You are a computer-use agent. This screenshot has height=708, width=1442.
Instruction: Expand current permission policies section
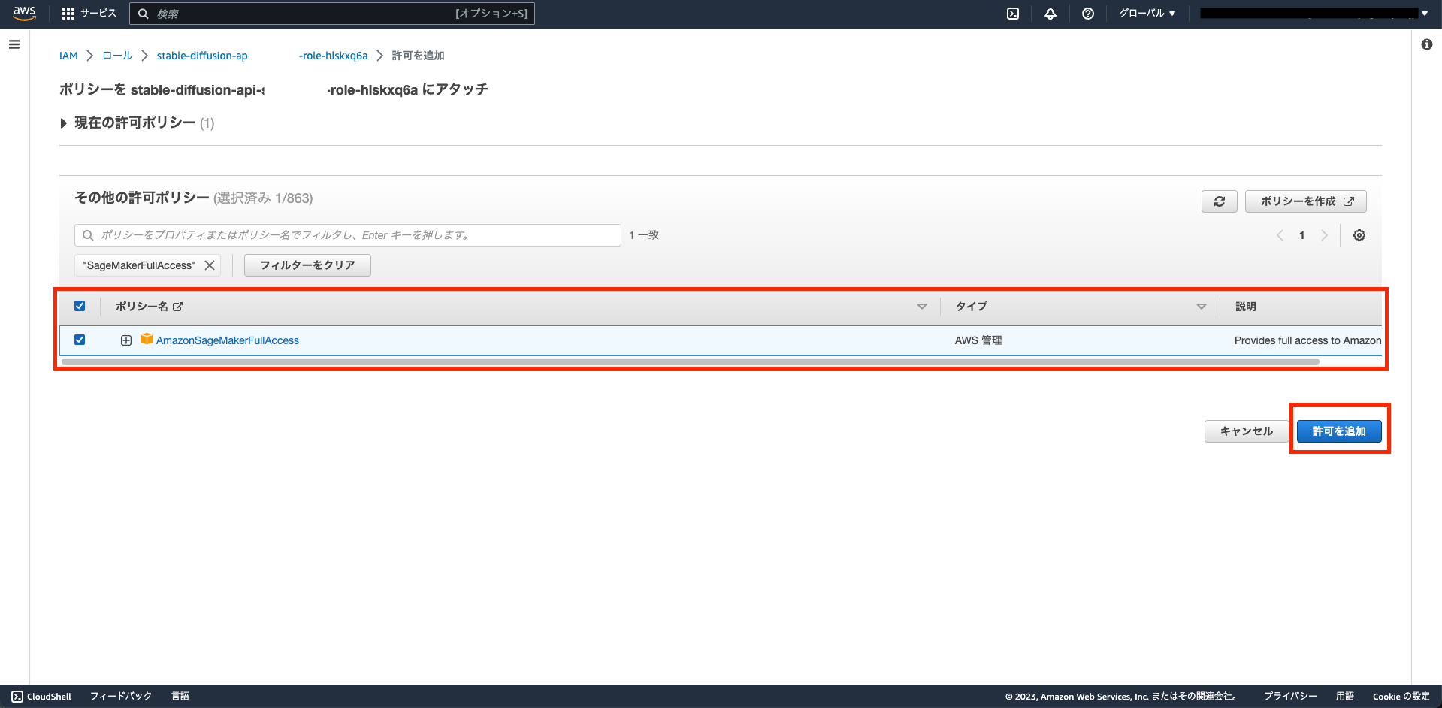coord(64,123)
